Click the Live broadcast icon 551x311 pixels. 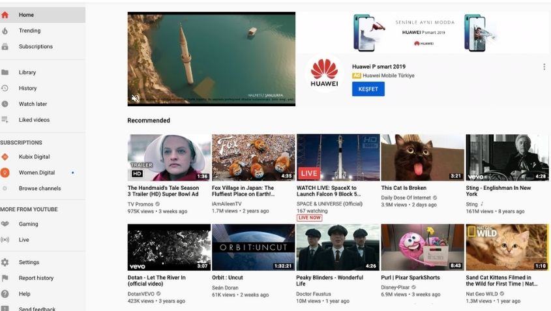(x=5, y=240)
